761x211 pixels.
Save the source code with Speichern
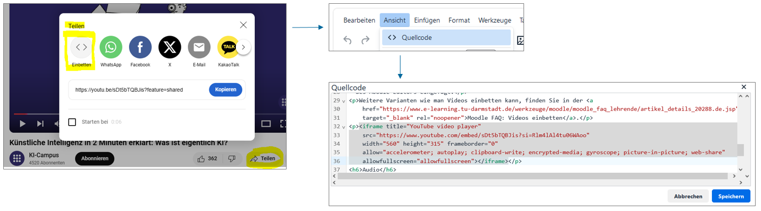(x=731, y=196)
